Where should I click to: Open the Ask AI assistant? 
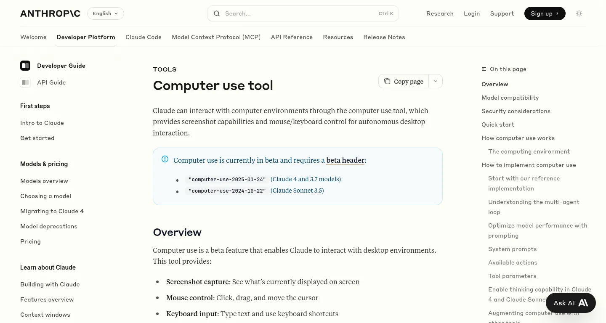pos(571,303)
